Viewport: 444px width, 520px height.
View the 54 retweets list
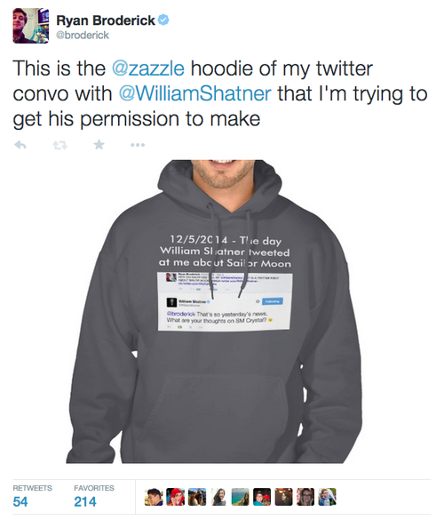(32, 497)
